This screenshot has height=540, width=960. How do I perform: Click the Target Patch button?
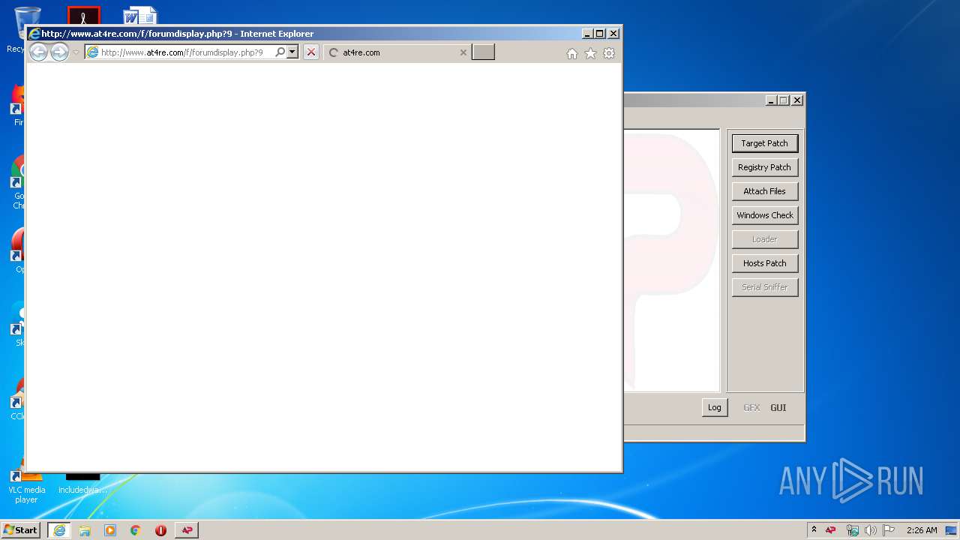(765, 143)
